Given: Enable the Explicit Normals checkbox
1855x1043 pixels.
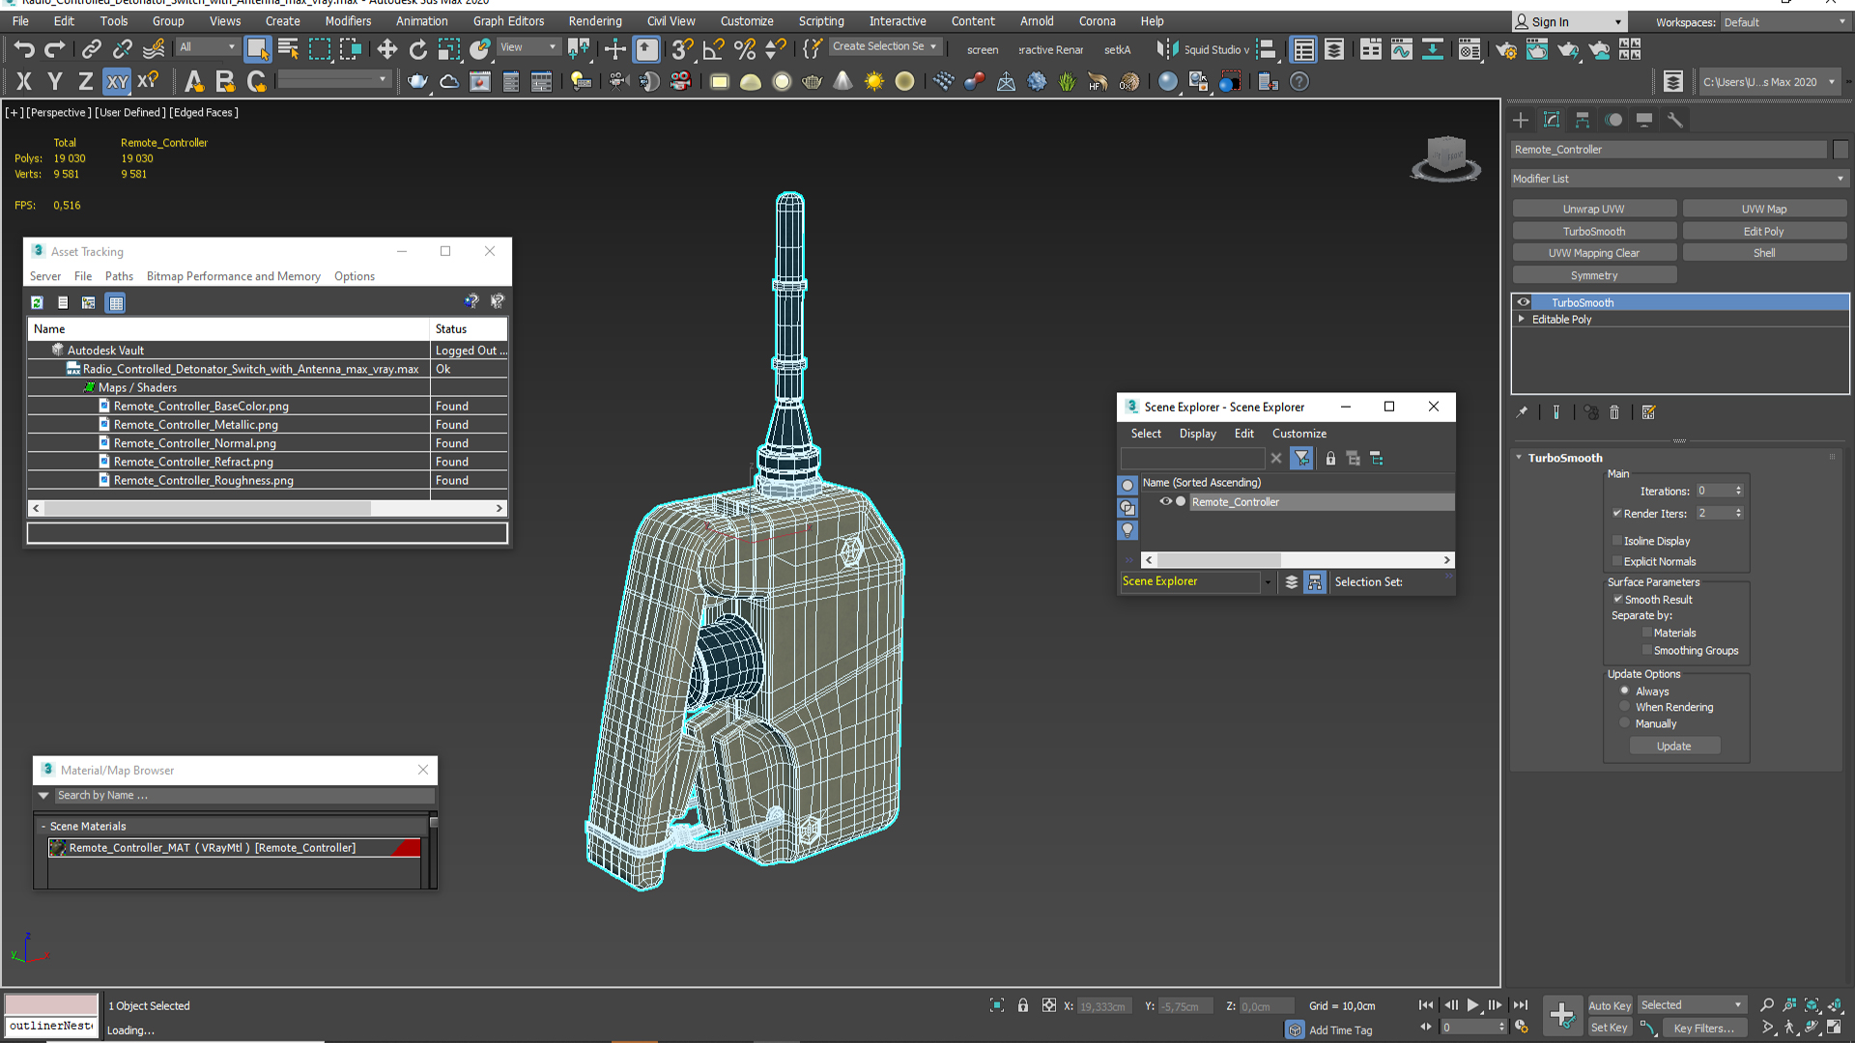Looking at the screenshot, I should (1617, 561).
